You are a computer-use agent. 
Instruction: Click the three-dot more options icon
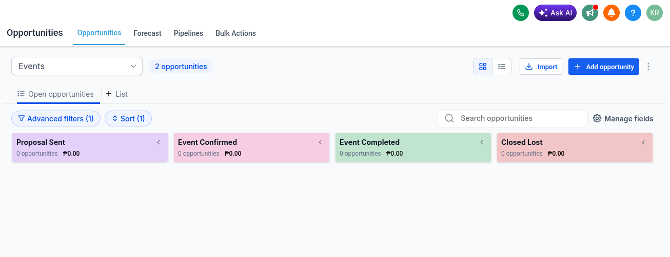pyautogui.click(x=648, y=67)
